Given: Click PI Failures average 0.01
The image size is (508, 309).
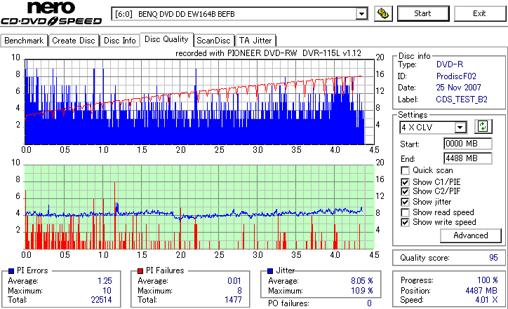Looking at the screenshot, I should click(234, 281).
